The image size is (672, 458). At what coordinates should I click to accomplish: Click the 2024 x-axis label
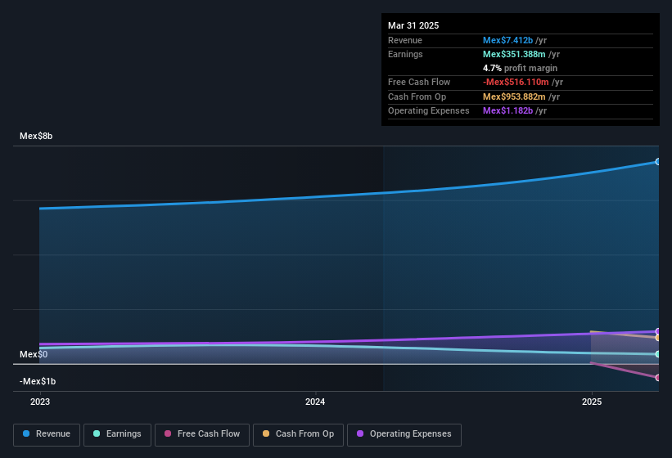[315, 402]
